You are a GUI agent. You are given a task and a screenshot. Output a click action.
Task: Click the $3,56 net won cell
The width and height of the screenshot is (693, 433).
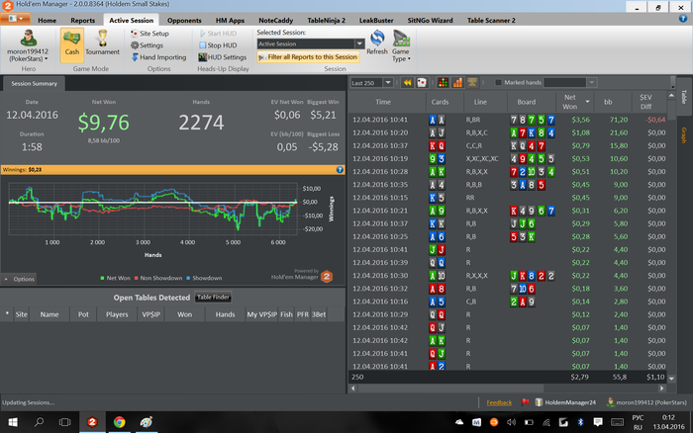[x=580, y=120]
